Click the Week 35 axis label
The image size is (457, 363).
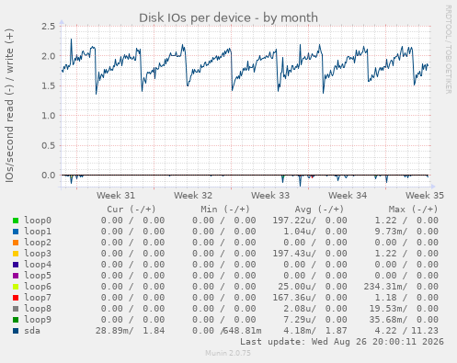coord(425,196)
